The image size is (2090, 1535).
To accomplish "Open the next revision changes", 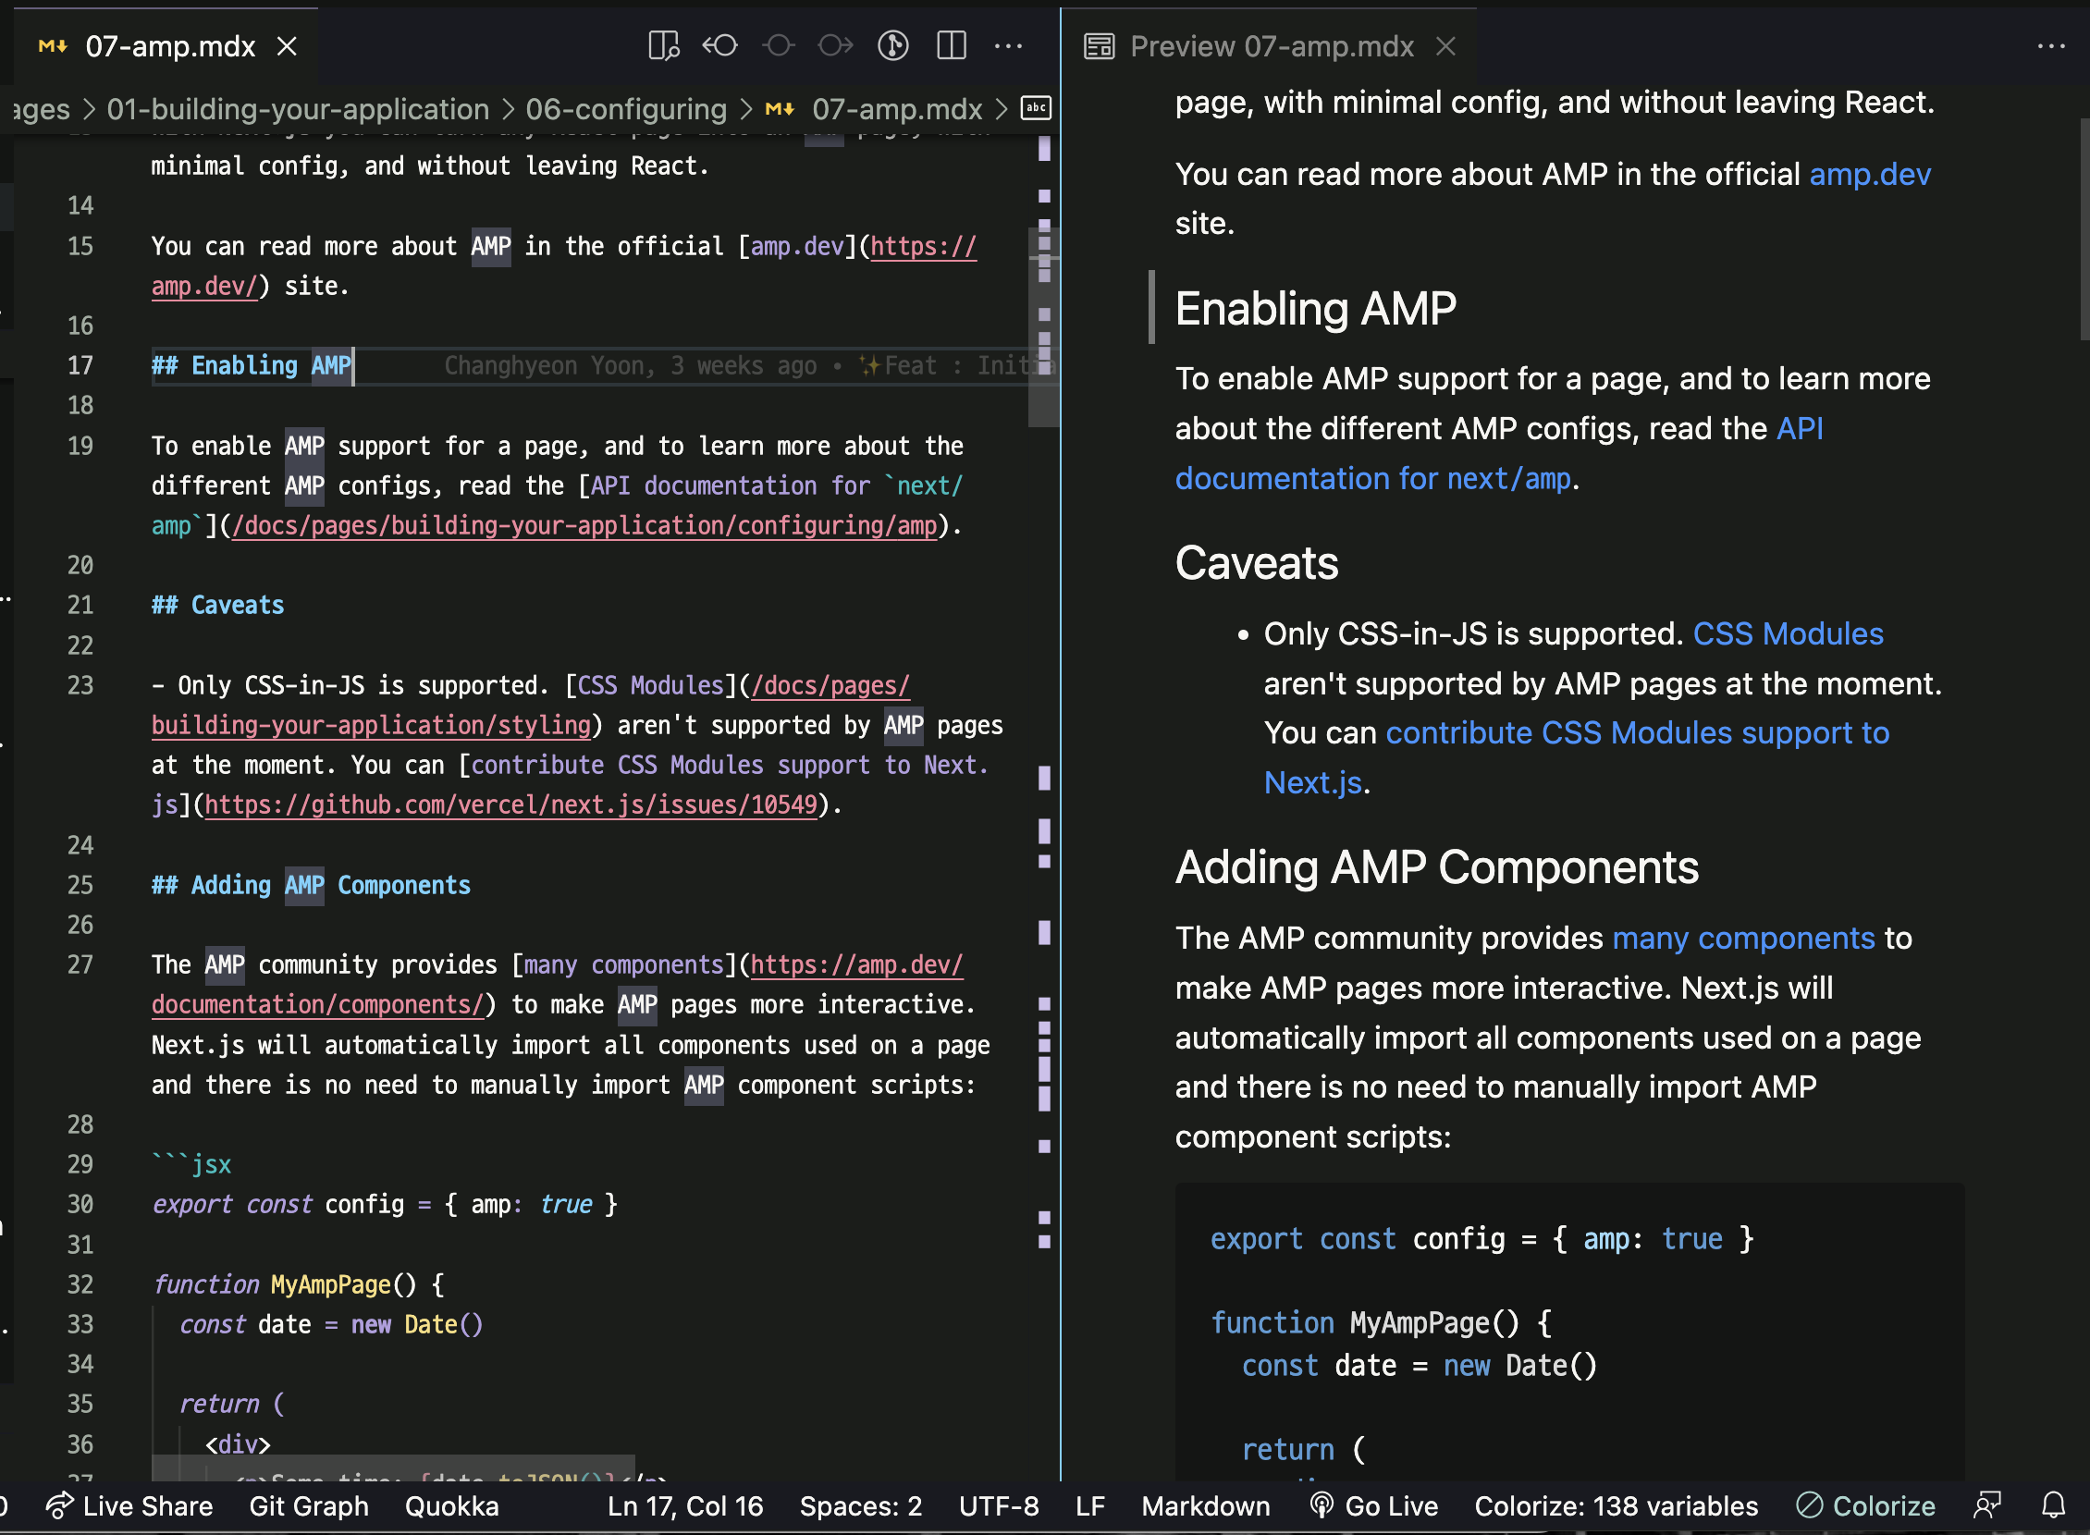I will [835, 44].
